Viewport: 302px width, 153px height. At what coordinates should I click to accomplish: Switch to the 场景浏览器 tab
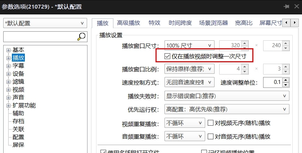(x=213, y=23)
